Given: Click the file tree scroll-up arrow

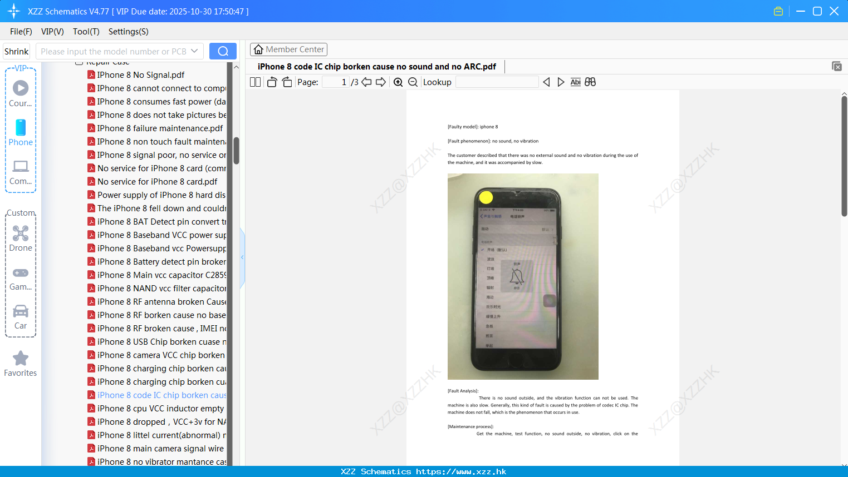Looking at the screenshot, I should (x=236, y=67).
